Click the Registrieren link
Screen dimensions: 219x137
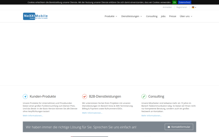tap(182, 7)
